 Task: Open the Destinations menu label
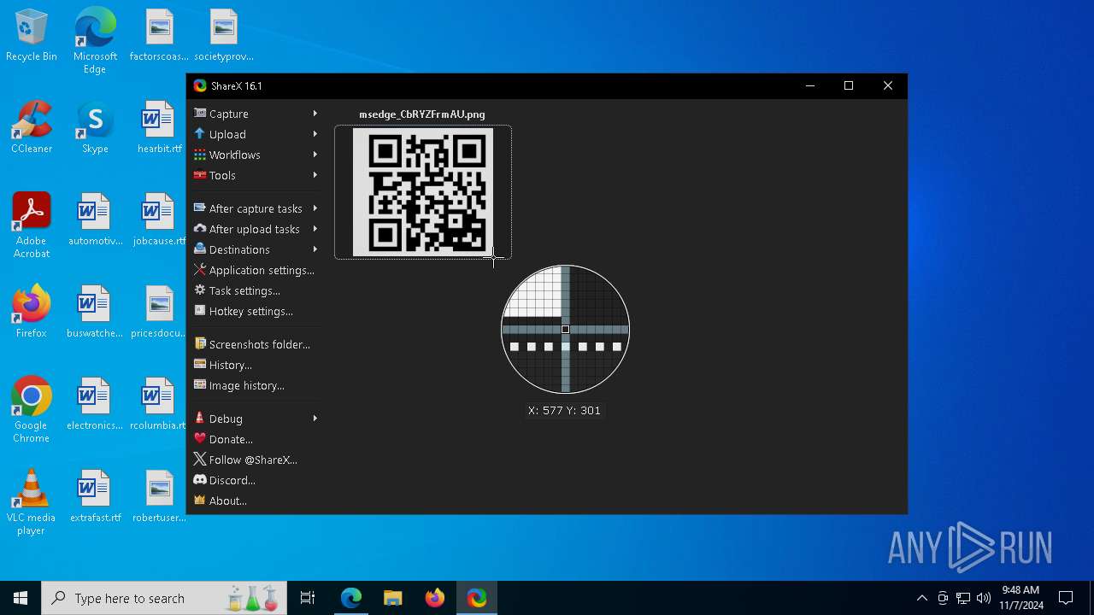click(239, 249)
